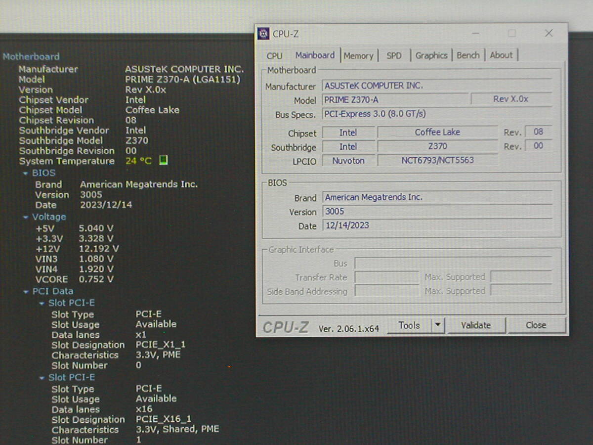
Task: Click the BIOS Date 12/14/2023 field
Action: tap(437, 225)
